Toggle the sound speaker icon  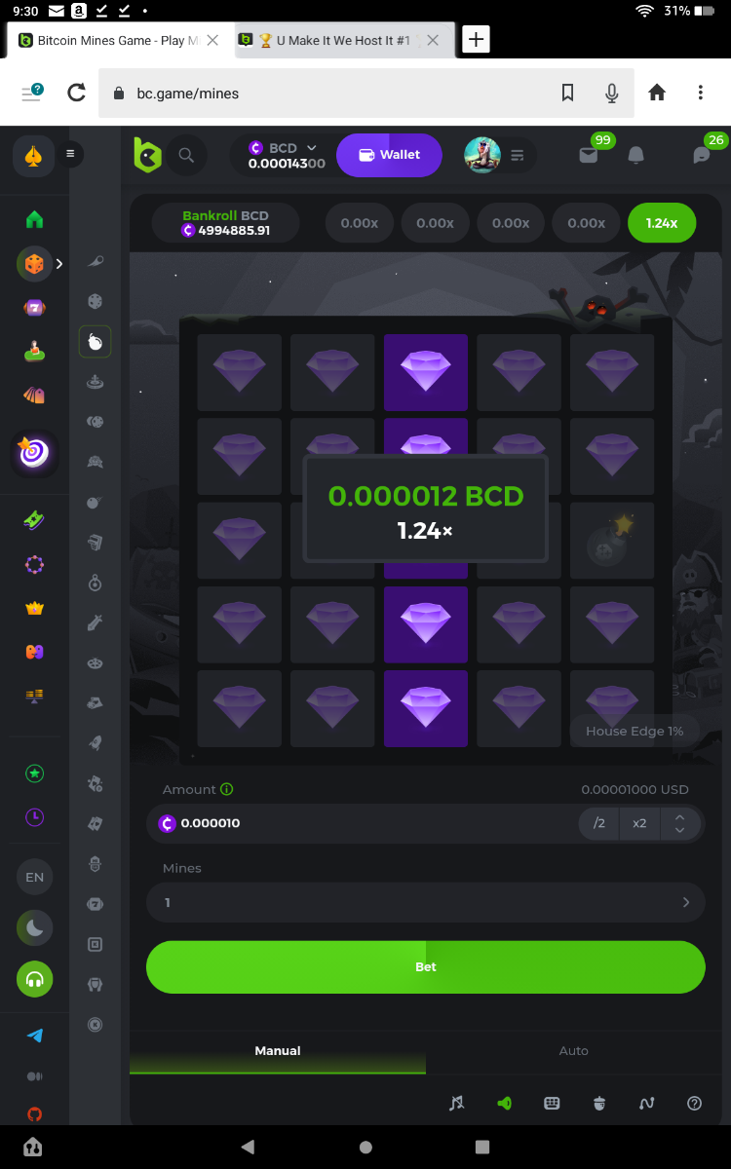point(504,1103)
